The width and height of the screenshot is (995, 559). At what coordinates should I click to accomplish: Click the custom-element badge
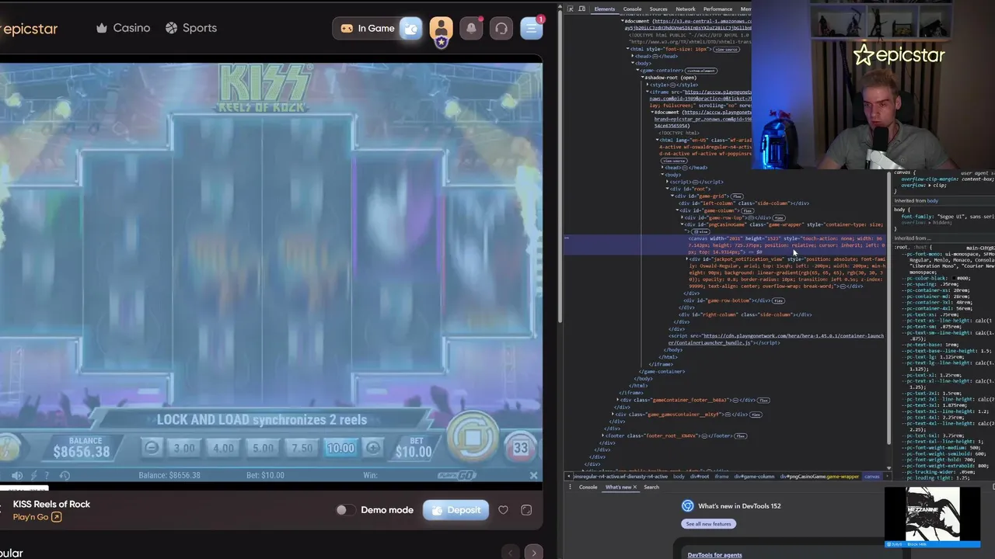[x=702, y=71]
